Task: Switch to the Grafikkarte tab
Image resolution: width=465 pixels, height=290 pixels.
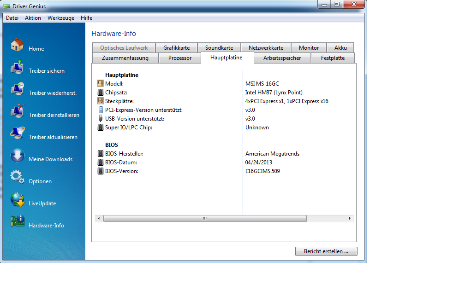Action: point(176,48)
